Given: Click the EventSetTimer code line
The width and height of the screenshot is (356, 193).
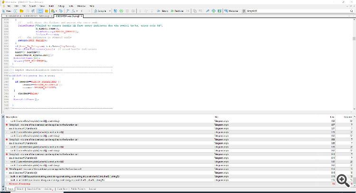Looking at the screenshot, I should tap(27, 58).
